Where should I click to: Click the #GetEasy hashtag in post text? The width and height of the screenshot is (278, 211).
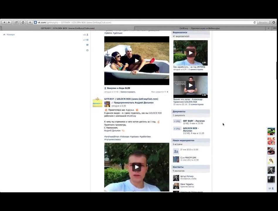[132, 116]
